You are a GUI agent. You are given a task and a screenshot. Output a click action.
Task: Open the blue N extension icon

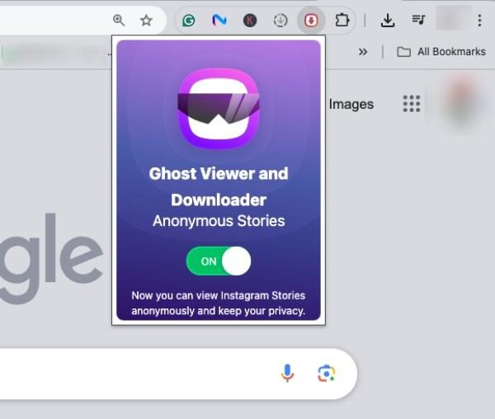click(x=219, y=21)
